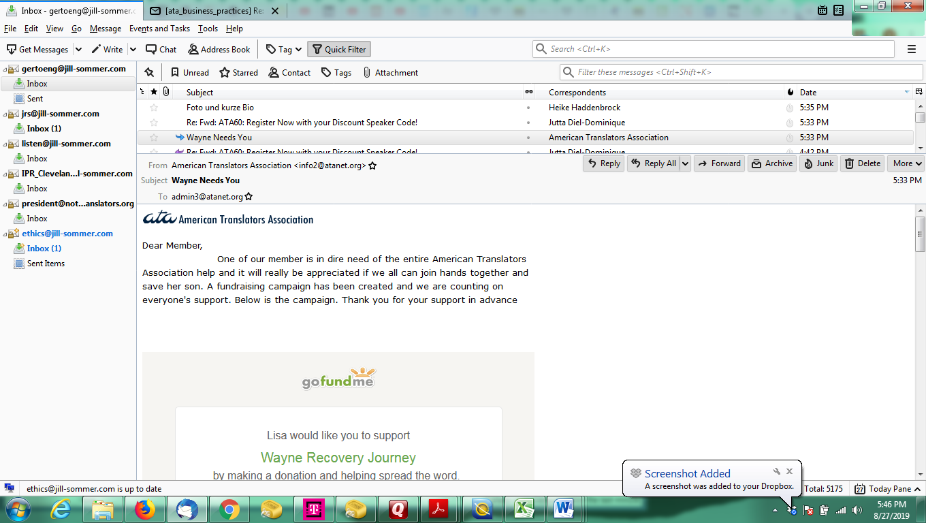Open the More actions dropdown

click(906, 163)
